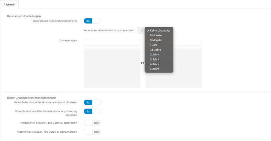
Task: Toggle Kund:innendatenanonymisierung aktivieren switch
Action: pyautogui.click(x=92, y=111)
